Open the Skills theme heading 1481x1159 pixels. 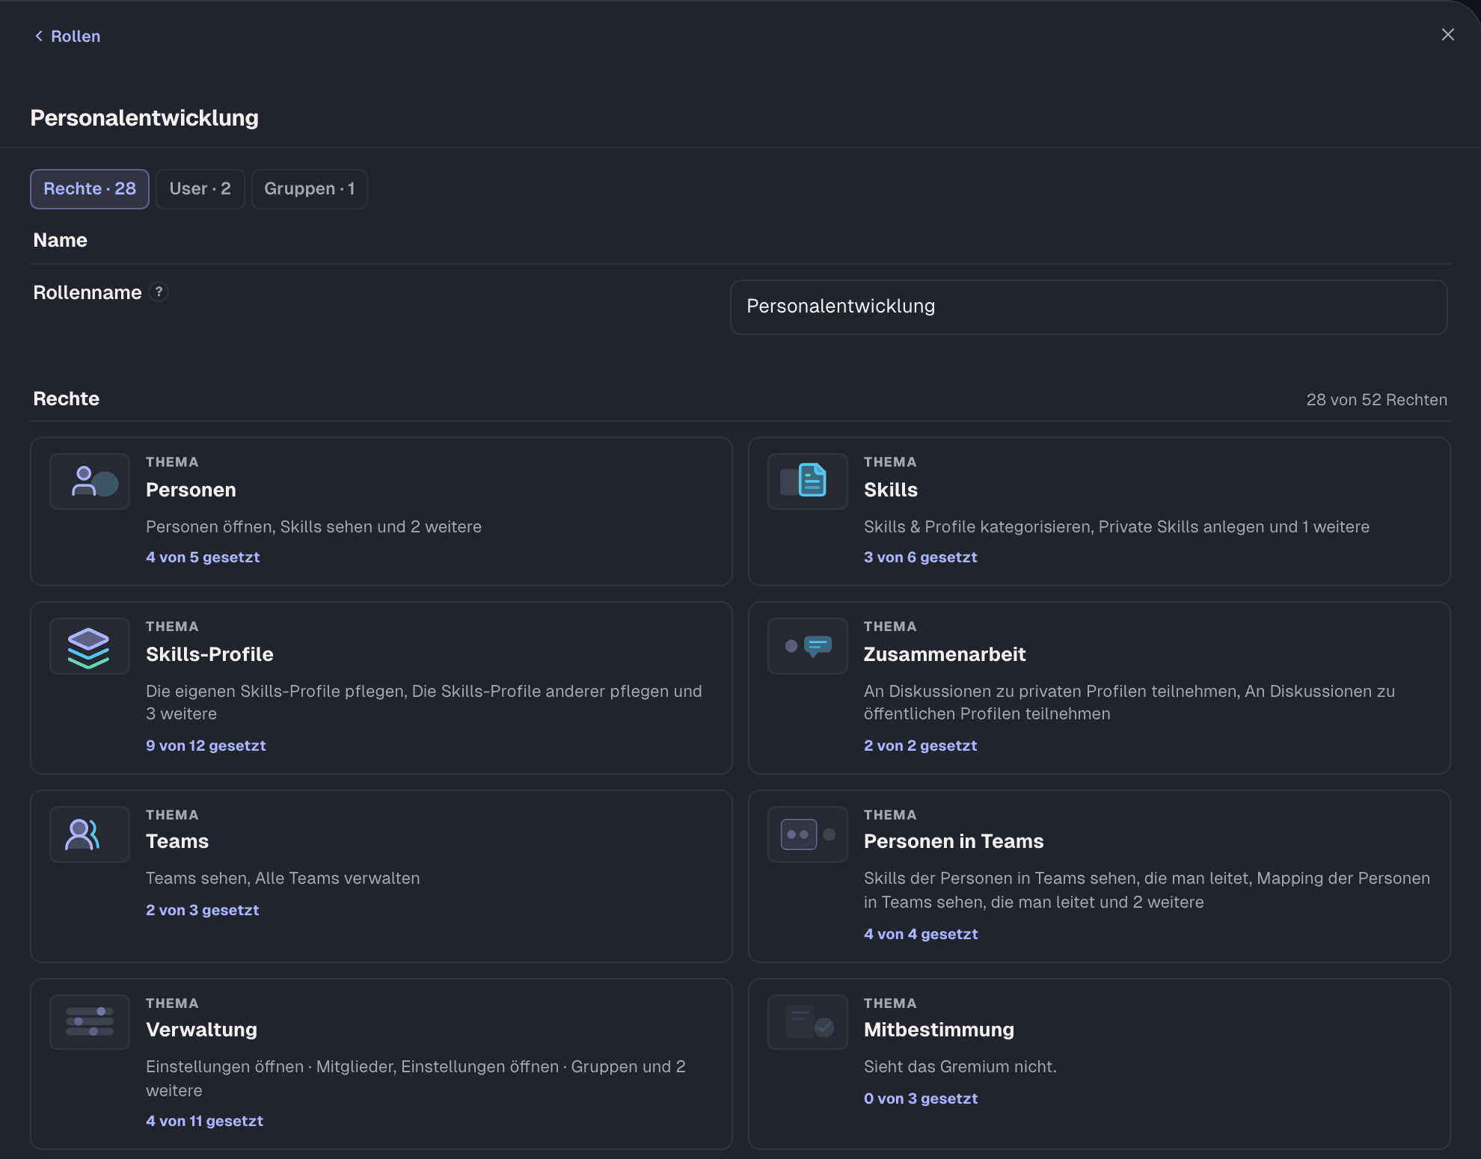[890, 490]
